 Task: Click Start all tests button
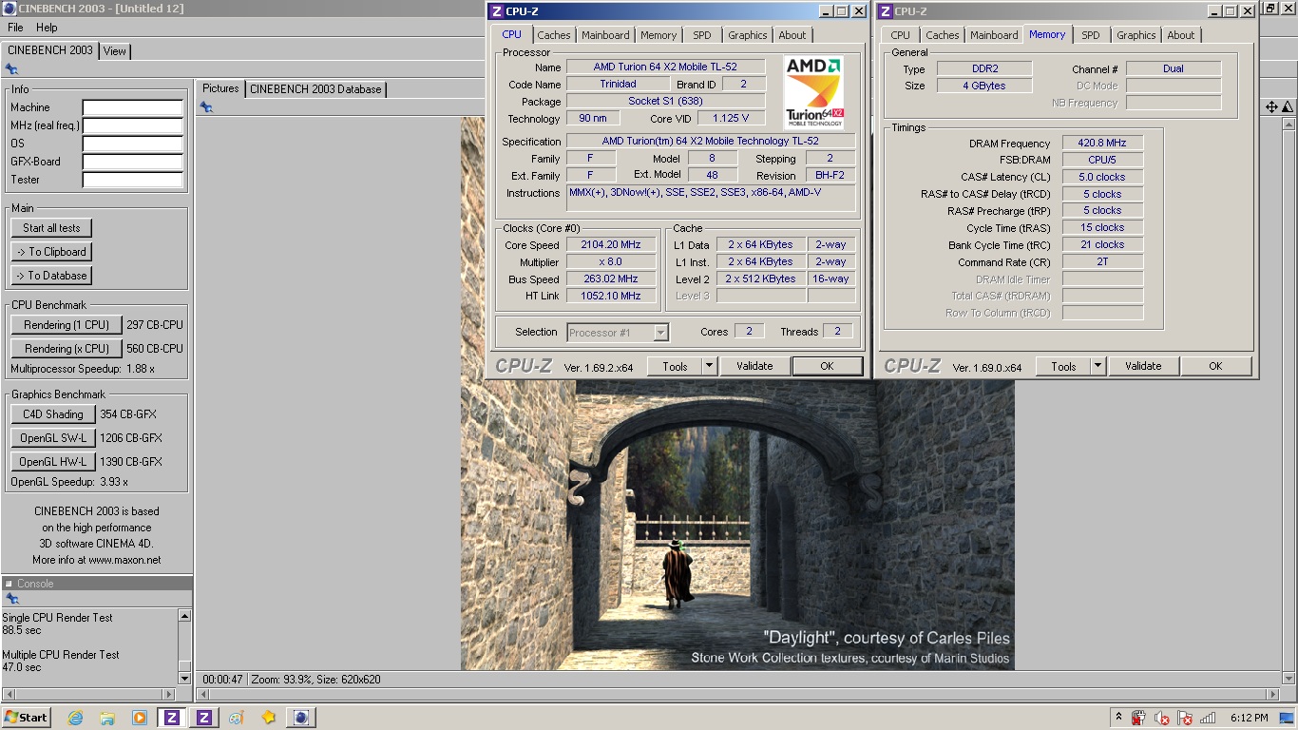point(51,228)
